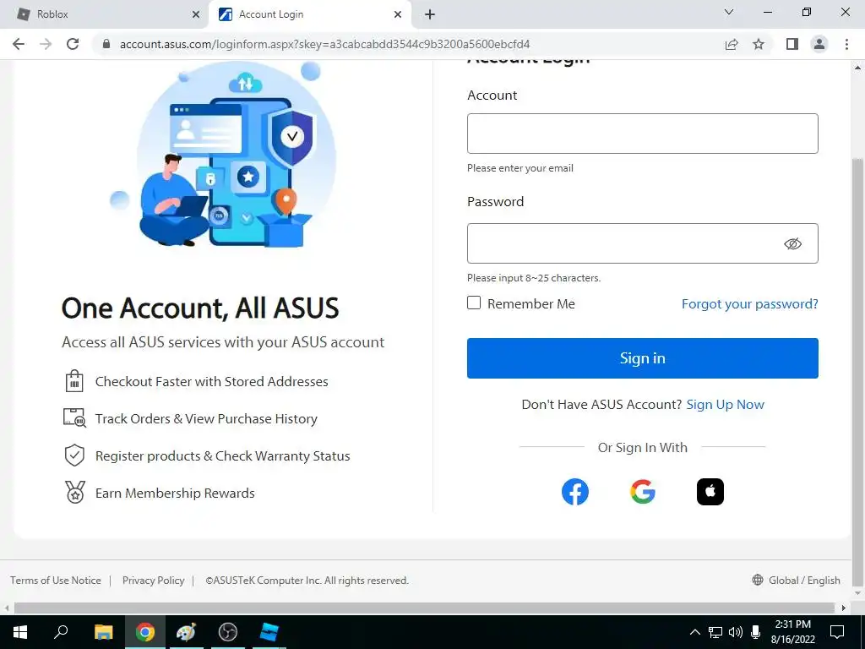This screenshot has height=649, width=865.
Task: Click the scroll right arrow
Action: coord(844,608)
